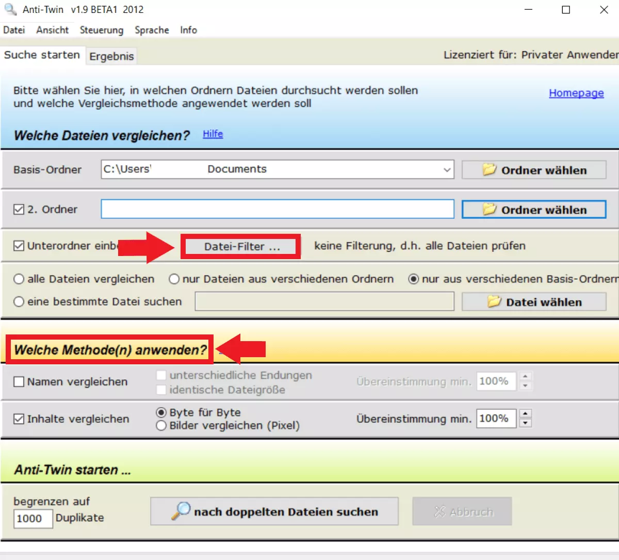The image size is (619, 560).
Task: Click the folder icon beside Basis-Ordner's Ordner wählen
Action: tap(489, 170)
